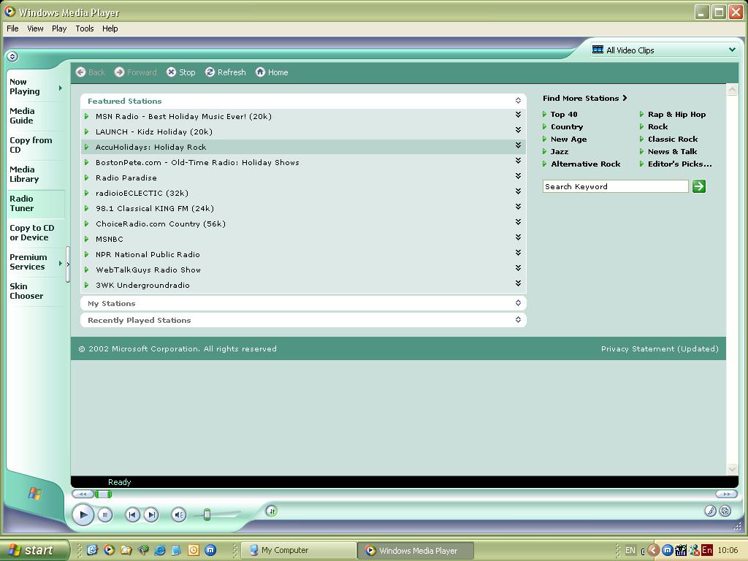The image size is (748, 561).
Task: Switch to My Computer taskbar window
Action: click(299, 550)
